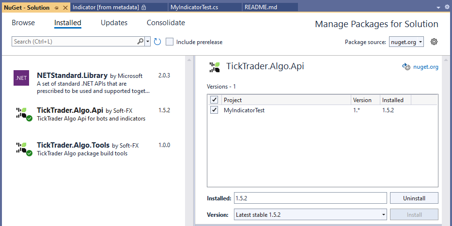Click TickTrader.Algo.Tools package icon in list
This screenshot has height=226, width=452.
[x=24, y=149]
